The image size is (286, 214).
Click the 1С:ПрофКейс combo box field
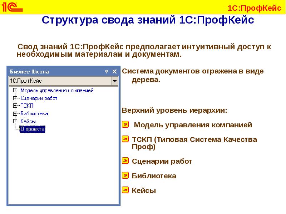[x=60, y=81]
